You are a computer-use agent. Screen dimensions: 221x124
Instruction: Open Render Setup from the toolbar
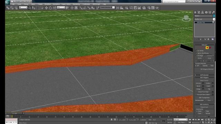tap(149, 8)
